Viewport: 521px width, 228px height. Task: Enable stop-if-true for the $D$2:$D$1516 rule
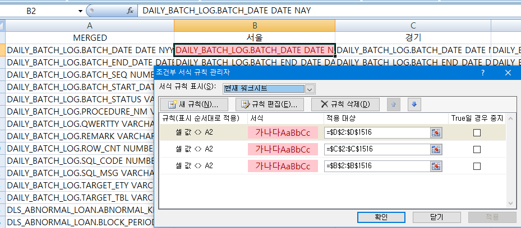pyautogui.click(x=477, y=132)
